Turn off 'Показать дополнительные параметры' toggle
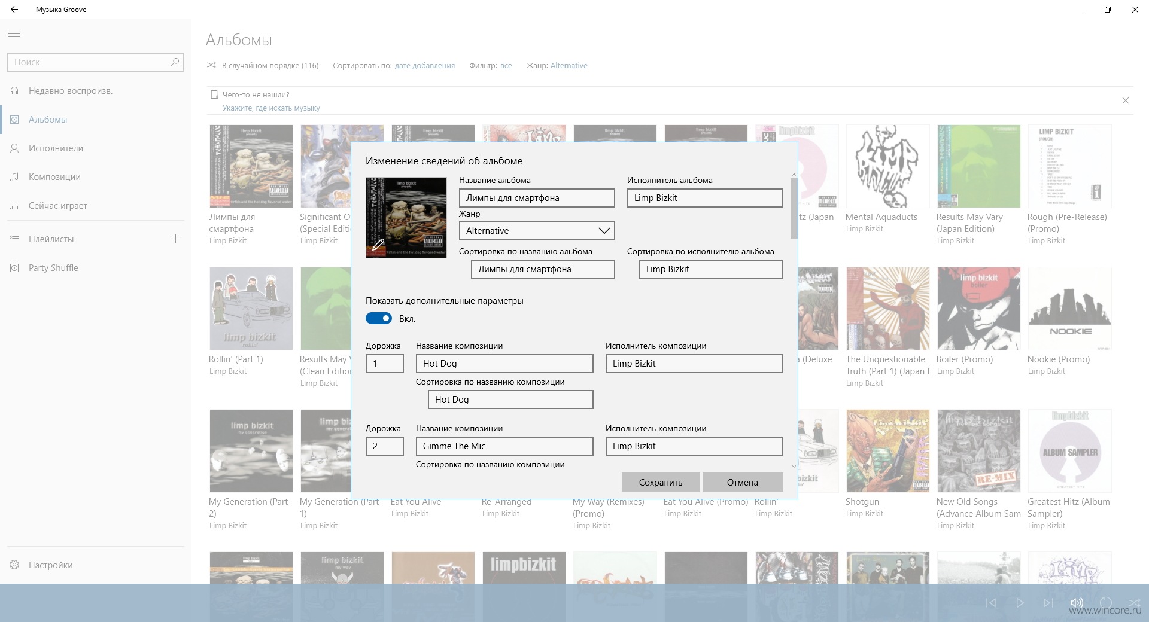The image size is (1149, 622). (x=379, y=318)
